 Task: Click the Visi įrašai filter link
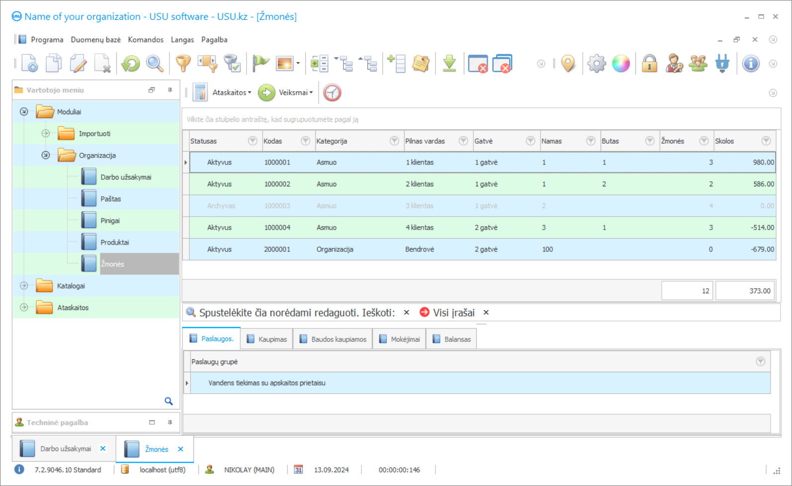coord(453,313)
